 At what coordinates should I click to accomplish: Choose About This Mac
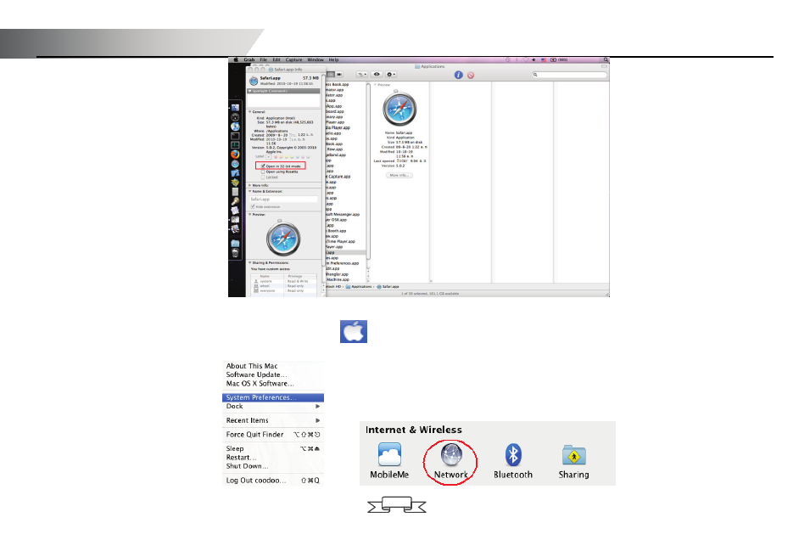pos(252,366)
